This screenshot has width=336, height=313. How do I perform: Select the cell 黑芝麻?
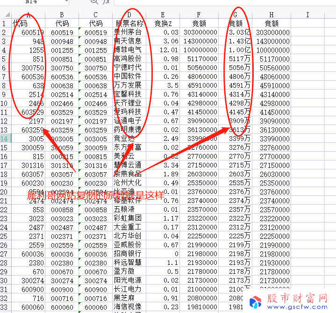pos(129,298)
